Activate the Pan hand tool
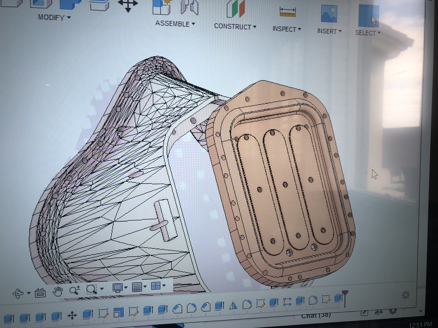Screen dimensions: 438x328 point(58,291)
